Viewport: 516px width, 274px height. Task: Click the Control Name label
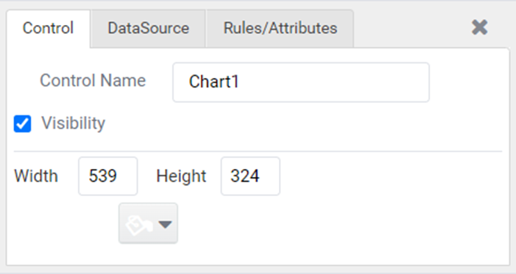pyautogui.click(x=93, y=81)
